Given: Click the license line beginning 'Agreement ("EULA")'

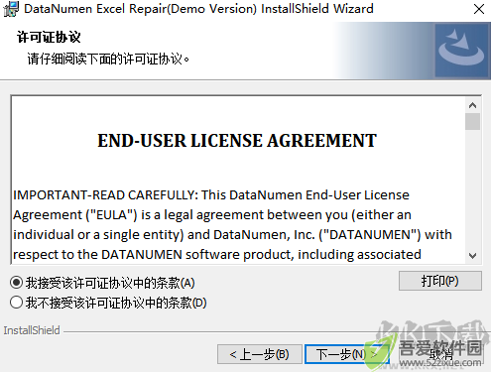Looking at the screenshot, I should coord(212,215).
